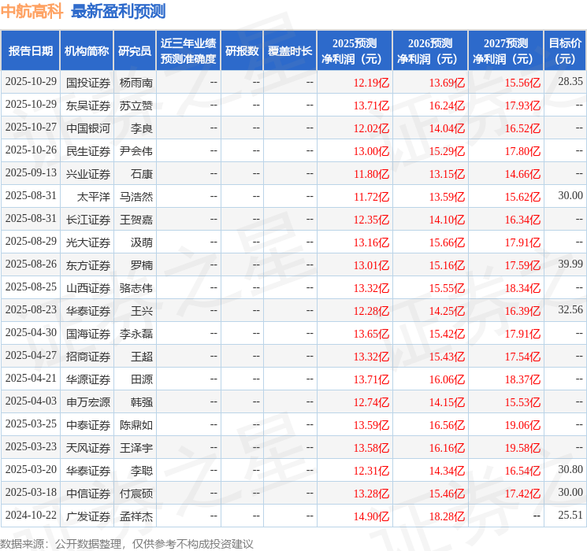Click the 中航高科 stock name title
The image size is (587, 551).
point(32,11)
